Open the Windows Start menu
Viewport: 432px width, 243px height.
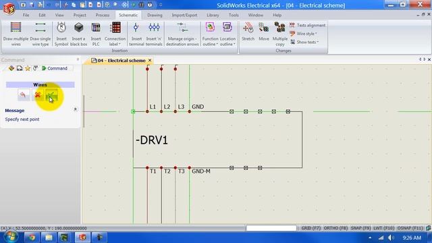click(x=10, y=237)
